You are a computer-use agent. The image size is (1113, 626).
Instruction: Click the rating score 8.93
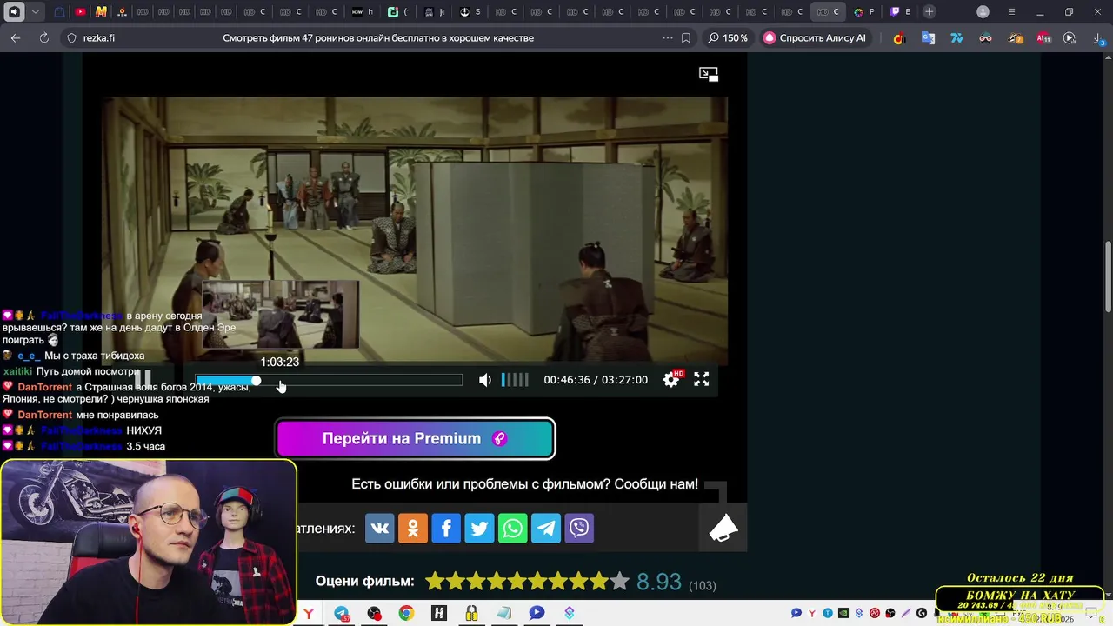pos(658,583)
